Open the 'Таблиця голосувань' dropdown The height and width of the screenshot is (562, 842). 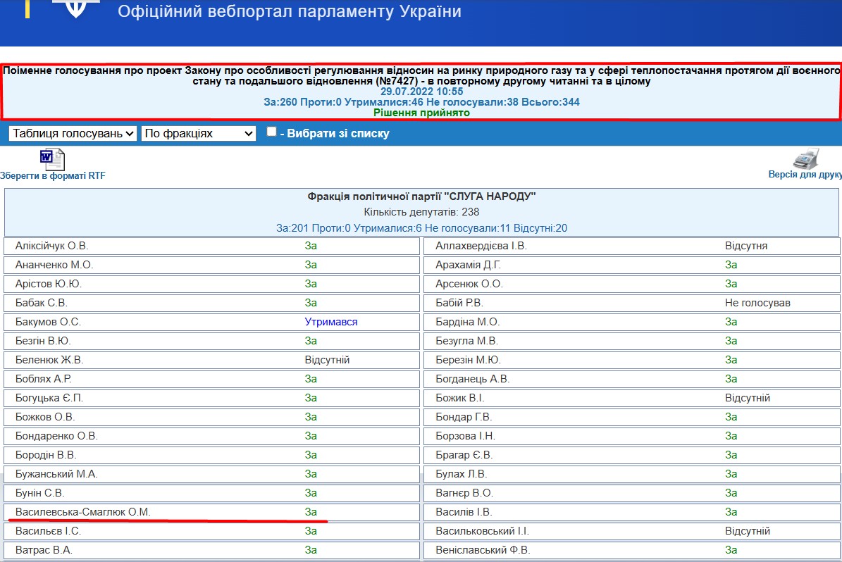pos(73,133)
